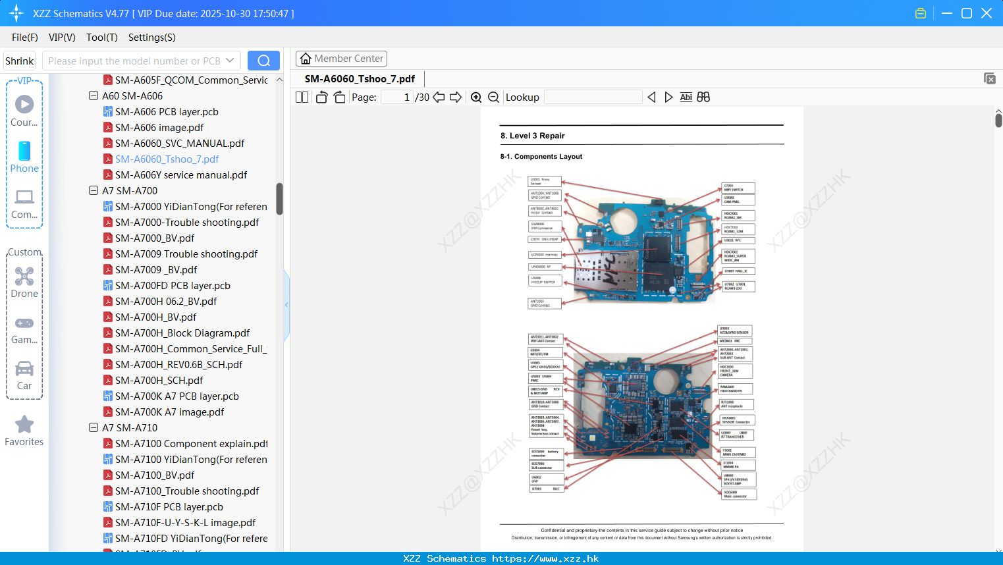1003x565 pixels.
Task: Open SM-A700H_SCH.pdf
Action: tap(159, 381)
